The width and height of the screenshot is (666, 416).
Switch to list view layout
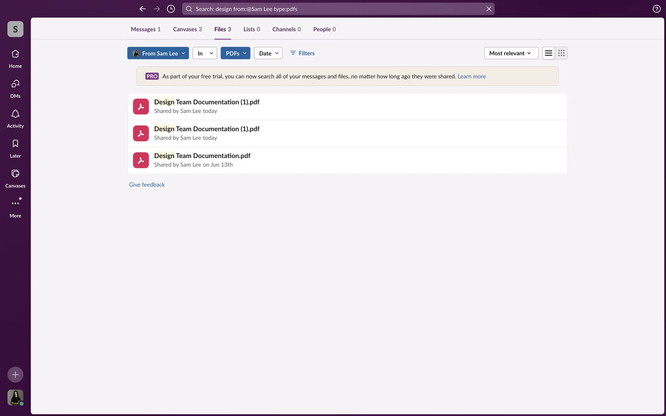[x=548, y=53]
